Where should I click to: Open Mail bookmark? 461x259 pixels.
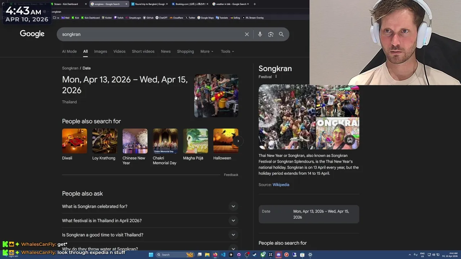pyautogui.click(x=66, y=18)
